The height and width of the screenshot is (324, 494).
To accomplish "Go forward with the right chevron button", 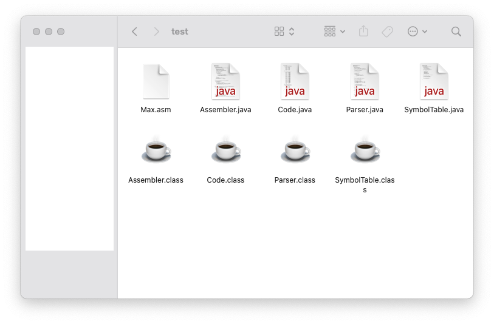I will pos(156,32).
